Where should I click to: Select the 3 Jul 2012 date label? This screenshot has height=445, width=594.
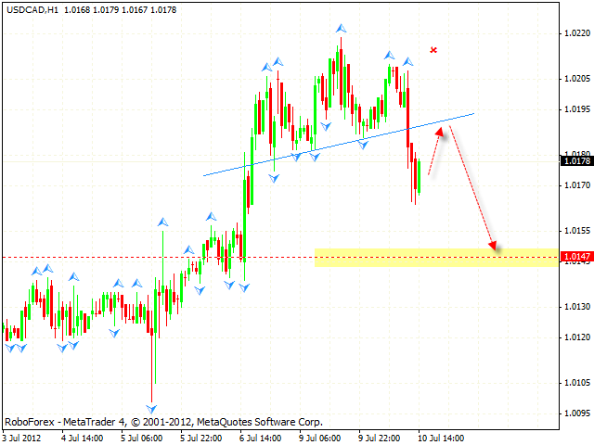(x=22, y=436)
